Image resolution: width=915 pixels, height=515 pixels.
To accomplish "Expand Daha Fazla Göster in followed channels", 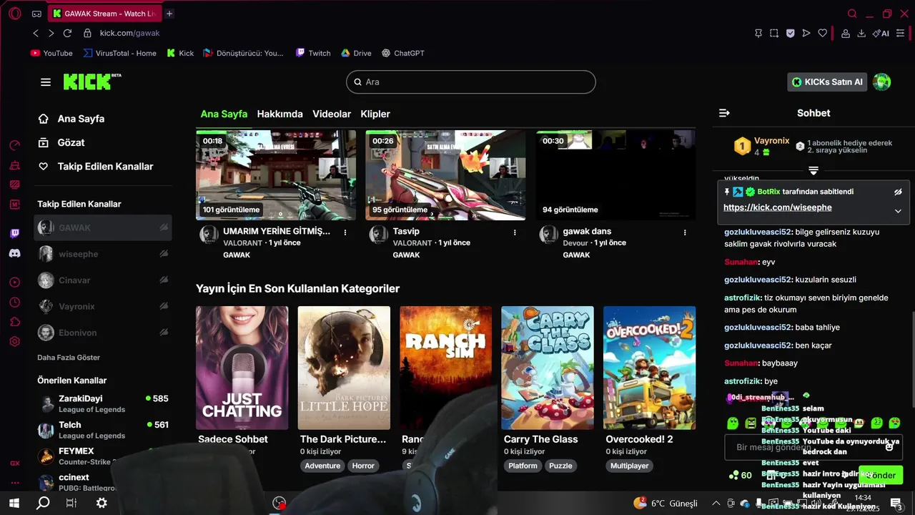I will [x=69, y=357].
